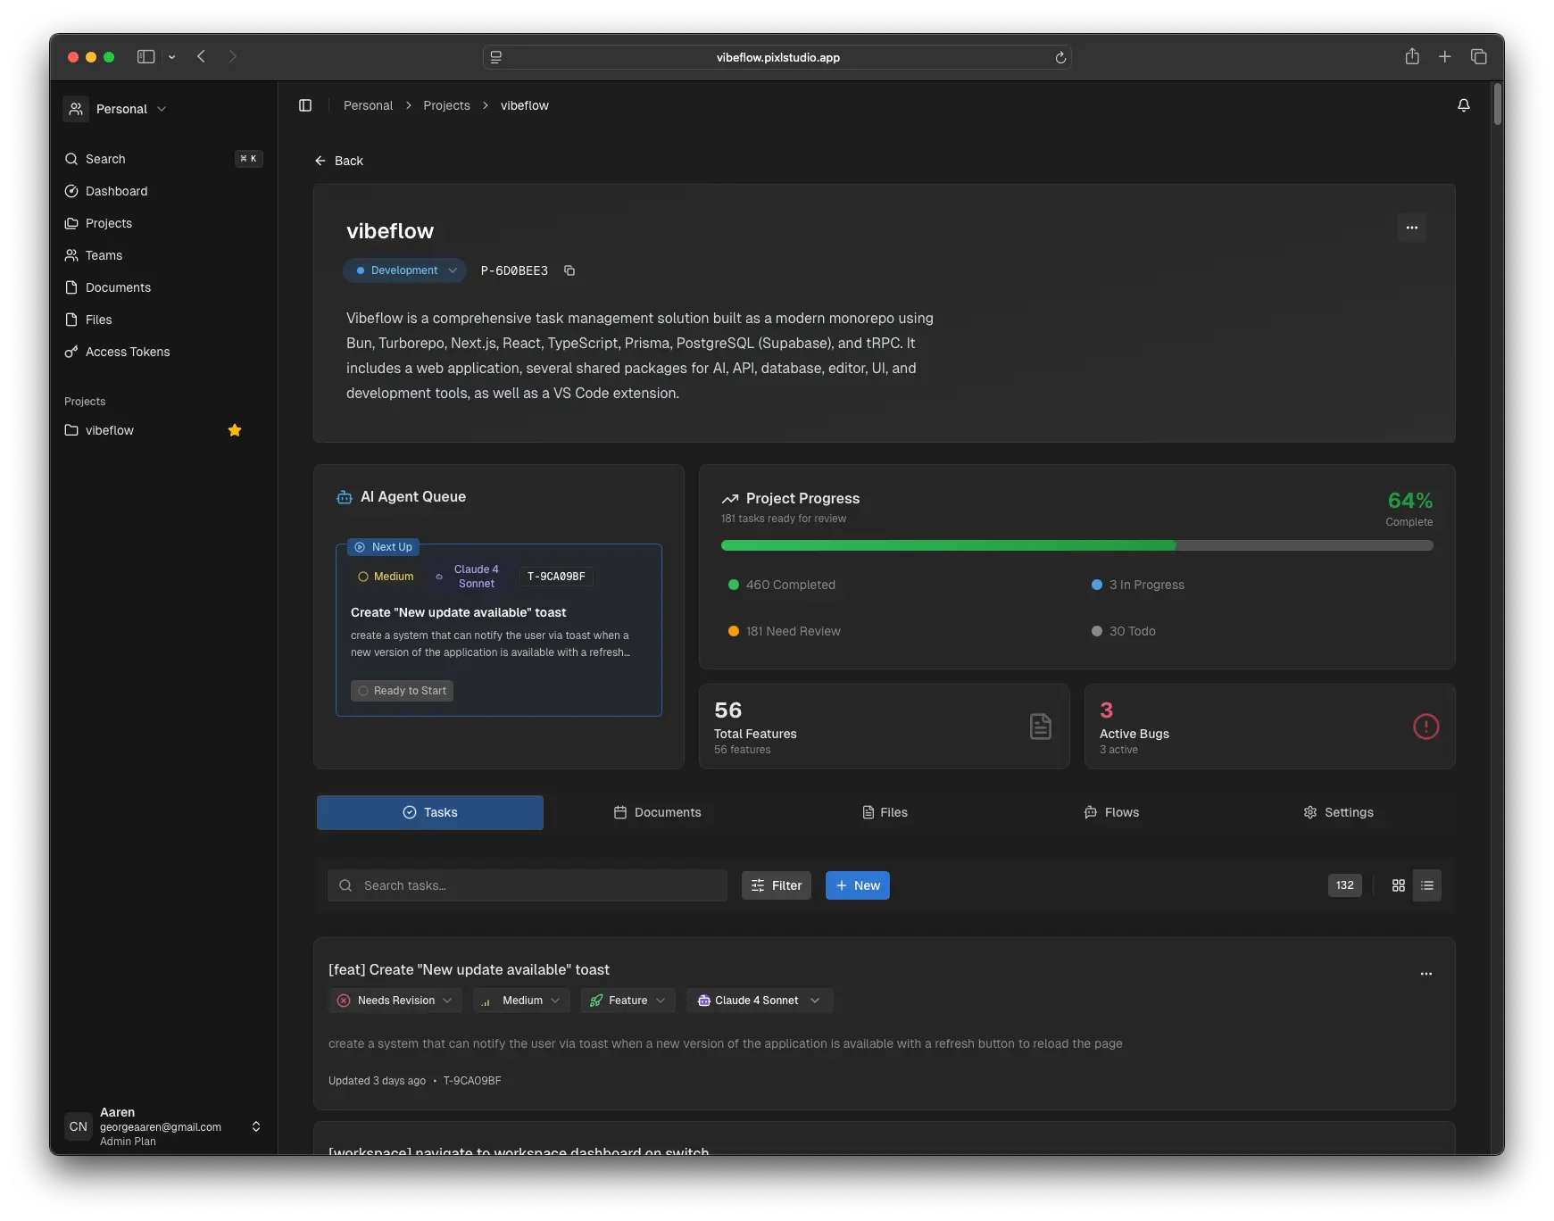Open the toast task title
The image size is (1554, 1221).
click(x=469, y=969)
